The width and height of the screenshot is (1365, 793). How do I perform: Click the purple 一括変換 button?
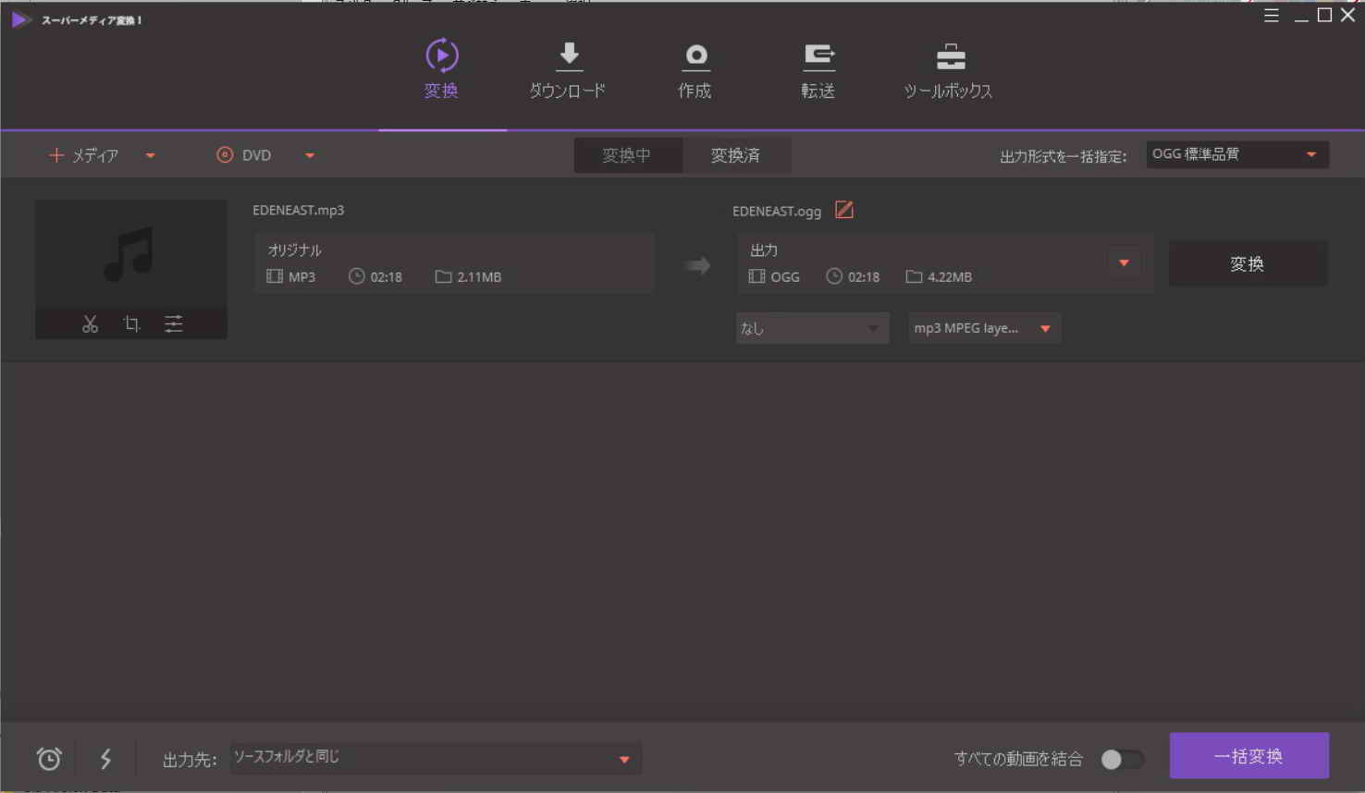(x=1248, y=756)
